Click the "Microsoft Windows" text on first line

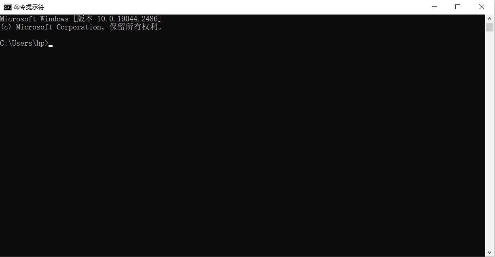point(34,19)
